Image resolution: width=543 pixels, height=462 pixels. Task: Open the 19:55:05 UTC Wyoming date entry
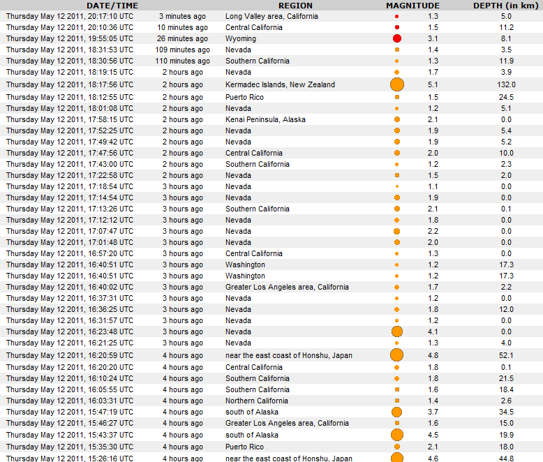click(x=69, y=38)
